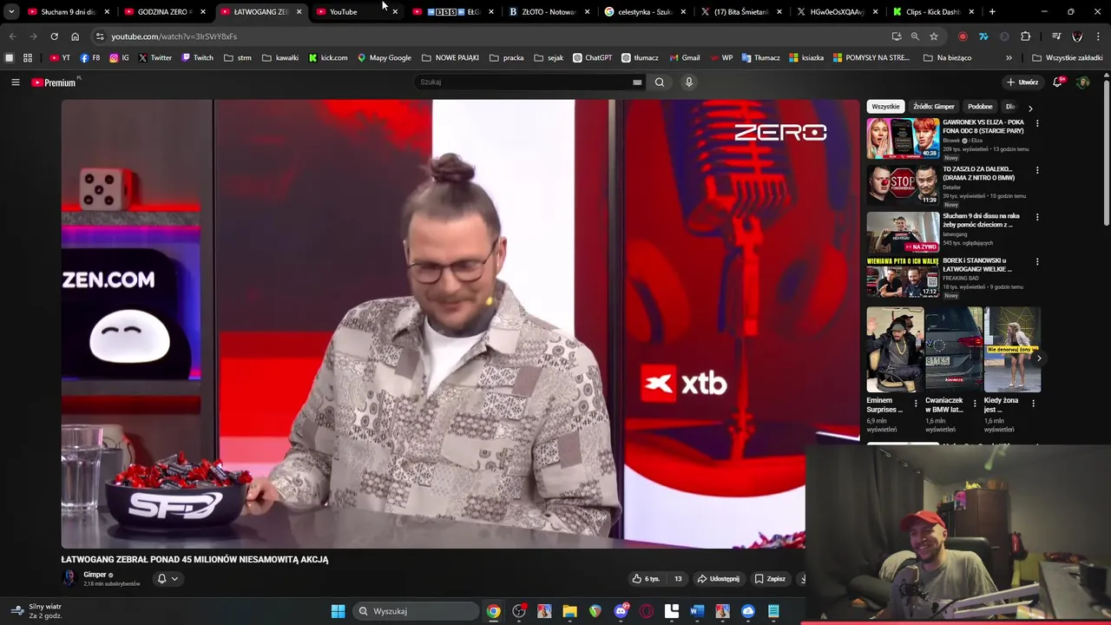Open the tab search dropdown arrow
1111x625 pixels.
click(x=10, y=12)
